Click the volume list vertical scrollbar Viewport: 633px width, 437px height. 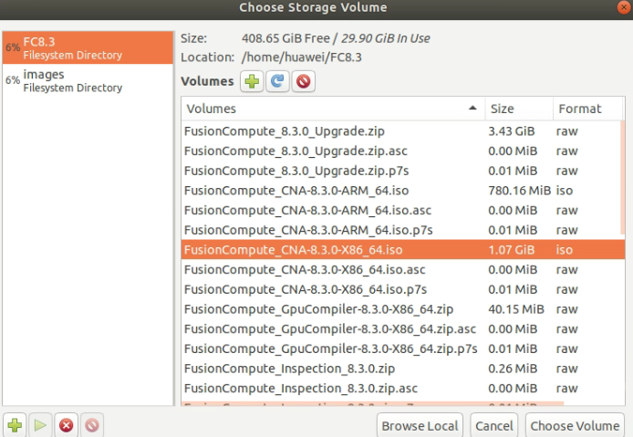click(x=623, y=178)
